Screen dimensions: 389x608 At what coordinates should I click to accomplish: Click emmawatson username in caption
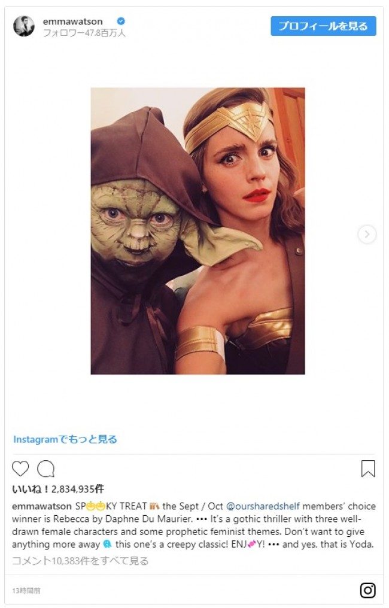click(x=42, y=506)
